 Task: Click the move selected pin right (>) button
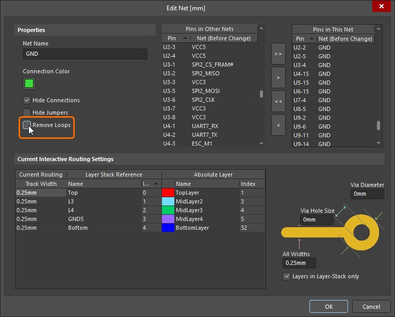[x=278, y=77]
